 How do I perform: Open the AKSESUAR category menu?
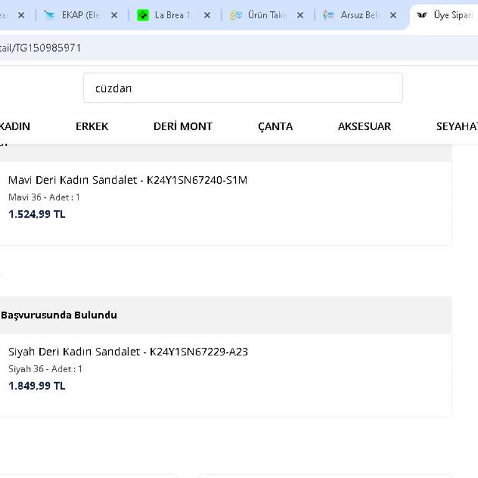pos(364,126)
